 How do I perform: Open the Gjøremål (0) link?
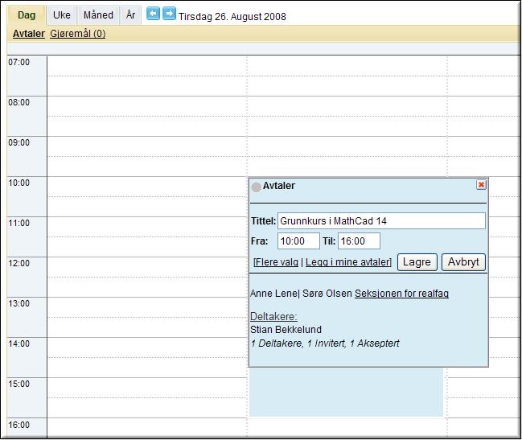(x=77, y=34)
